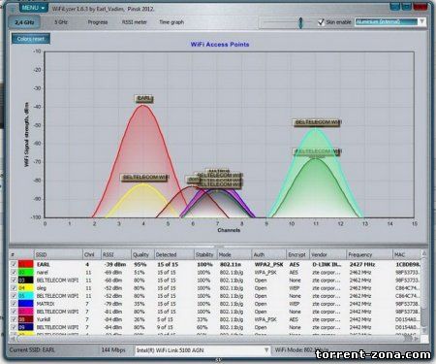
Task: Uncheck the EARL network checkbox
Action: (14, 264)
